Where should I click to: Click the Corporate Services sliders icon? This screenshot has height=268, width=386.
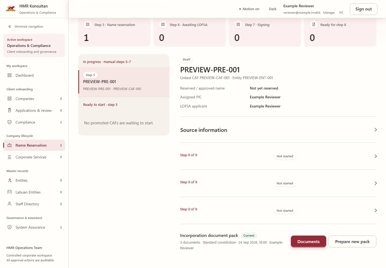[10, 157]
